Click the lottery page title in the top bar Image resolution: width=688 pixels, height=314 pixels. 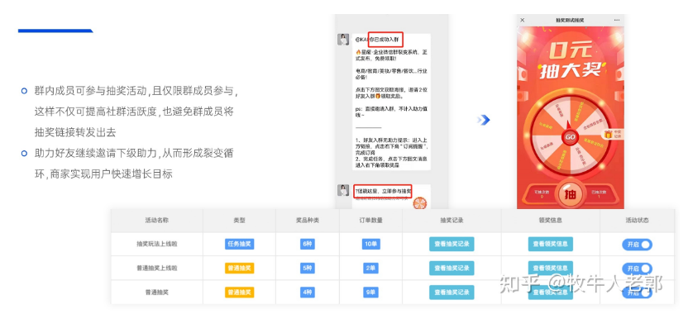pos(570,20)
